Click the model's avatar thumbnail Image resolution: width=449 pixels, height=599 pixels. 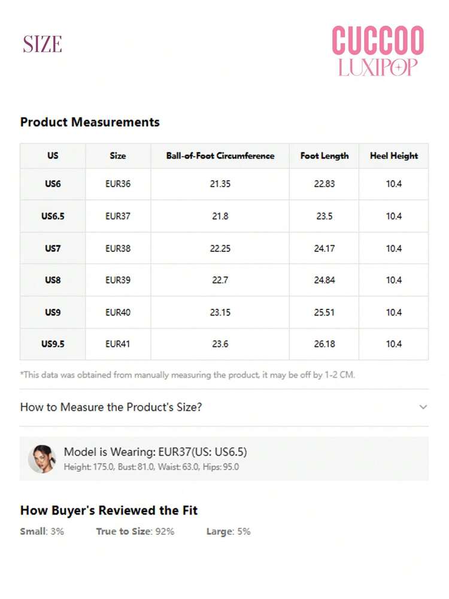pyautogui.click(x=42, y=459)
